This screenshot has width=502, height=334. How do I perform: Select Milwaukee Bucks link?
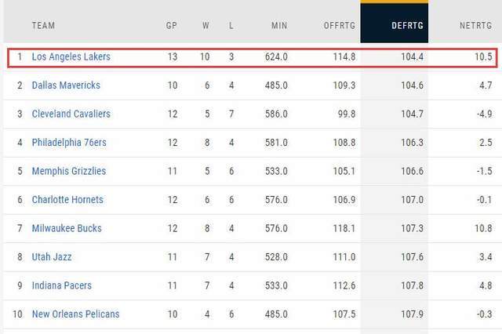[x=67, y=228]
